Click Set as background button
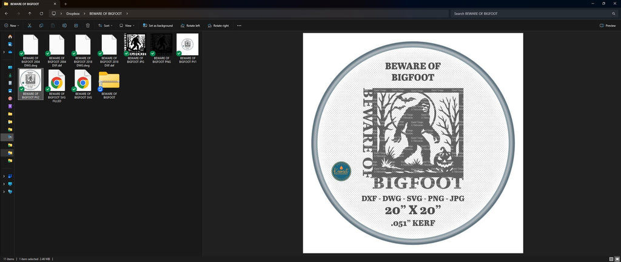 (x=158, y=25)
